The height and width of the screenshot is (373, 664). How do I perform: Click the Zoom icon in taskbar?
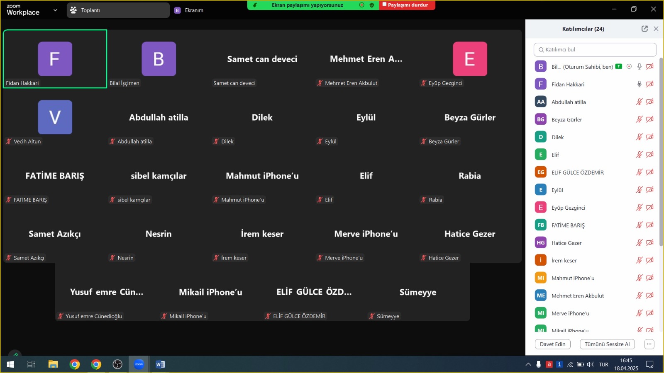[139, 364]
